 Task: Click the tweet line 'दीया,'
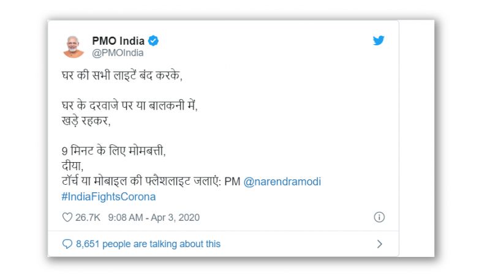pyautogui.click(x=74, y=165)
